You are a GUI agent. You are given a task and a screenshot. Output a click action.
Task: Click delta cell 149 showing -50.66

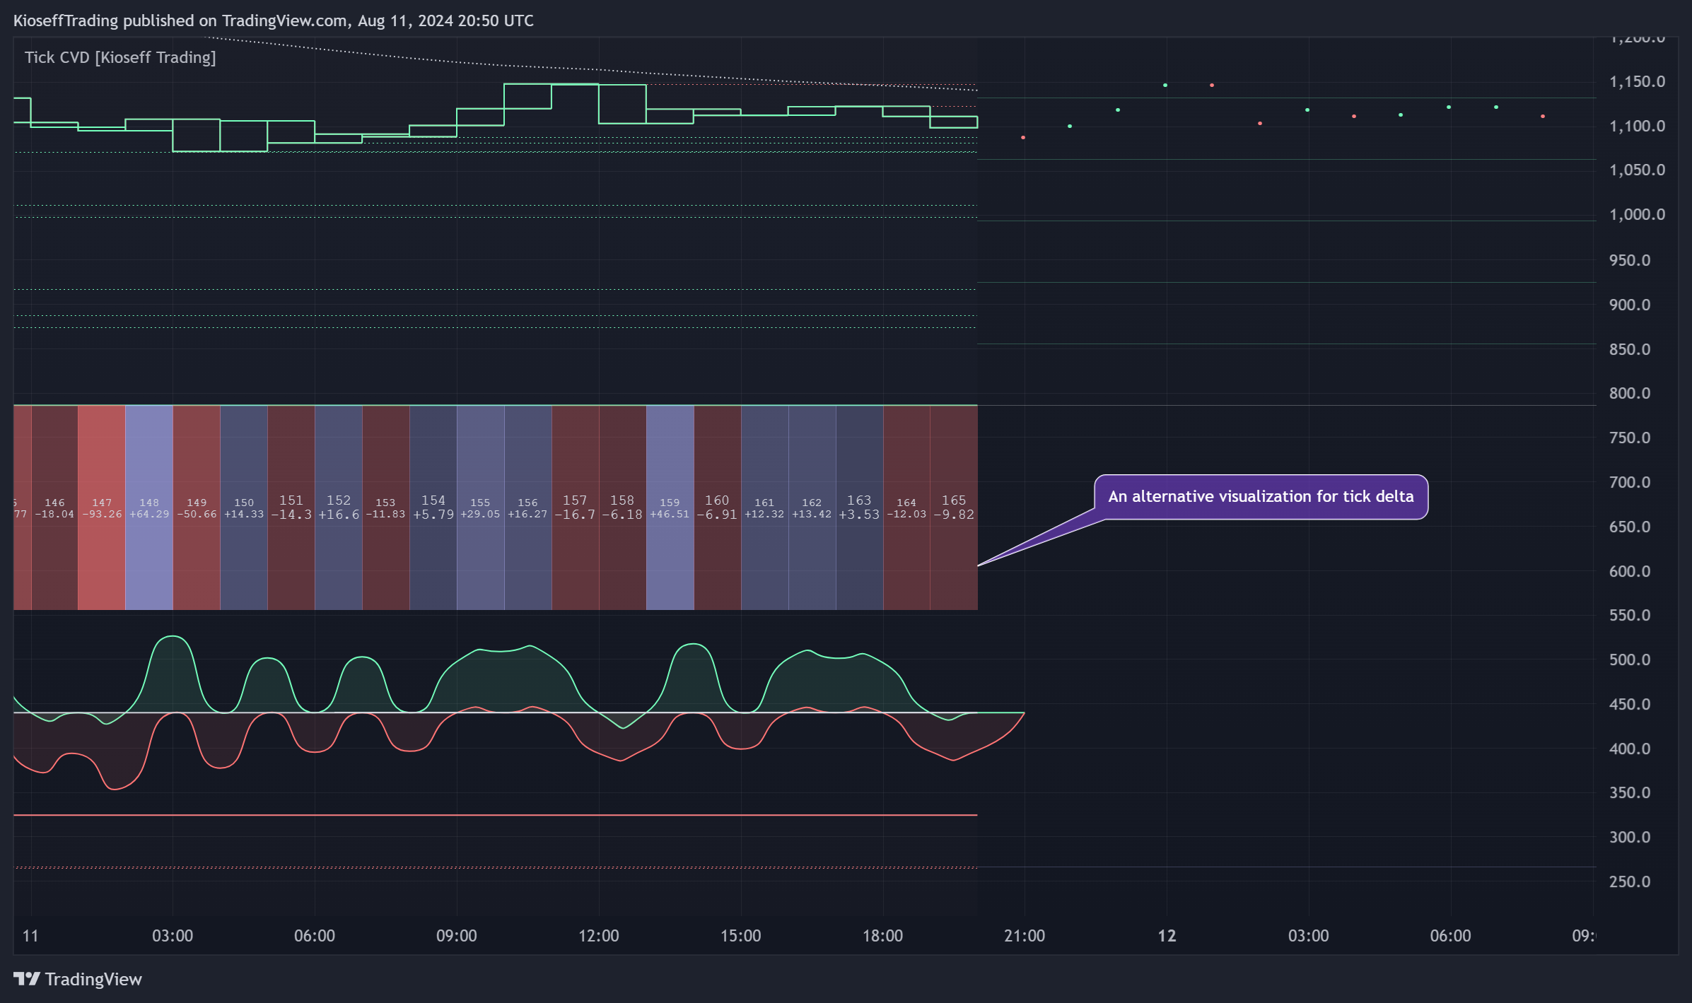[197, 508]
